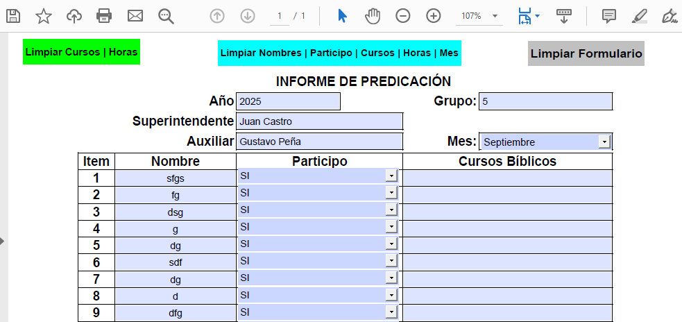Image resolution: width=682 pixels, height=322 pixels.
Task: Click the green Limpiar Cursos | Horas button
Action: point(81,52)
